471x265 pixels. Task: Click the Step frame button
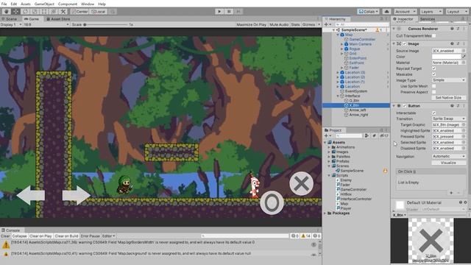(238, 12)
